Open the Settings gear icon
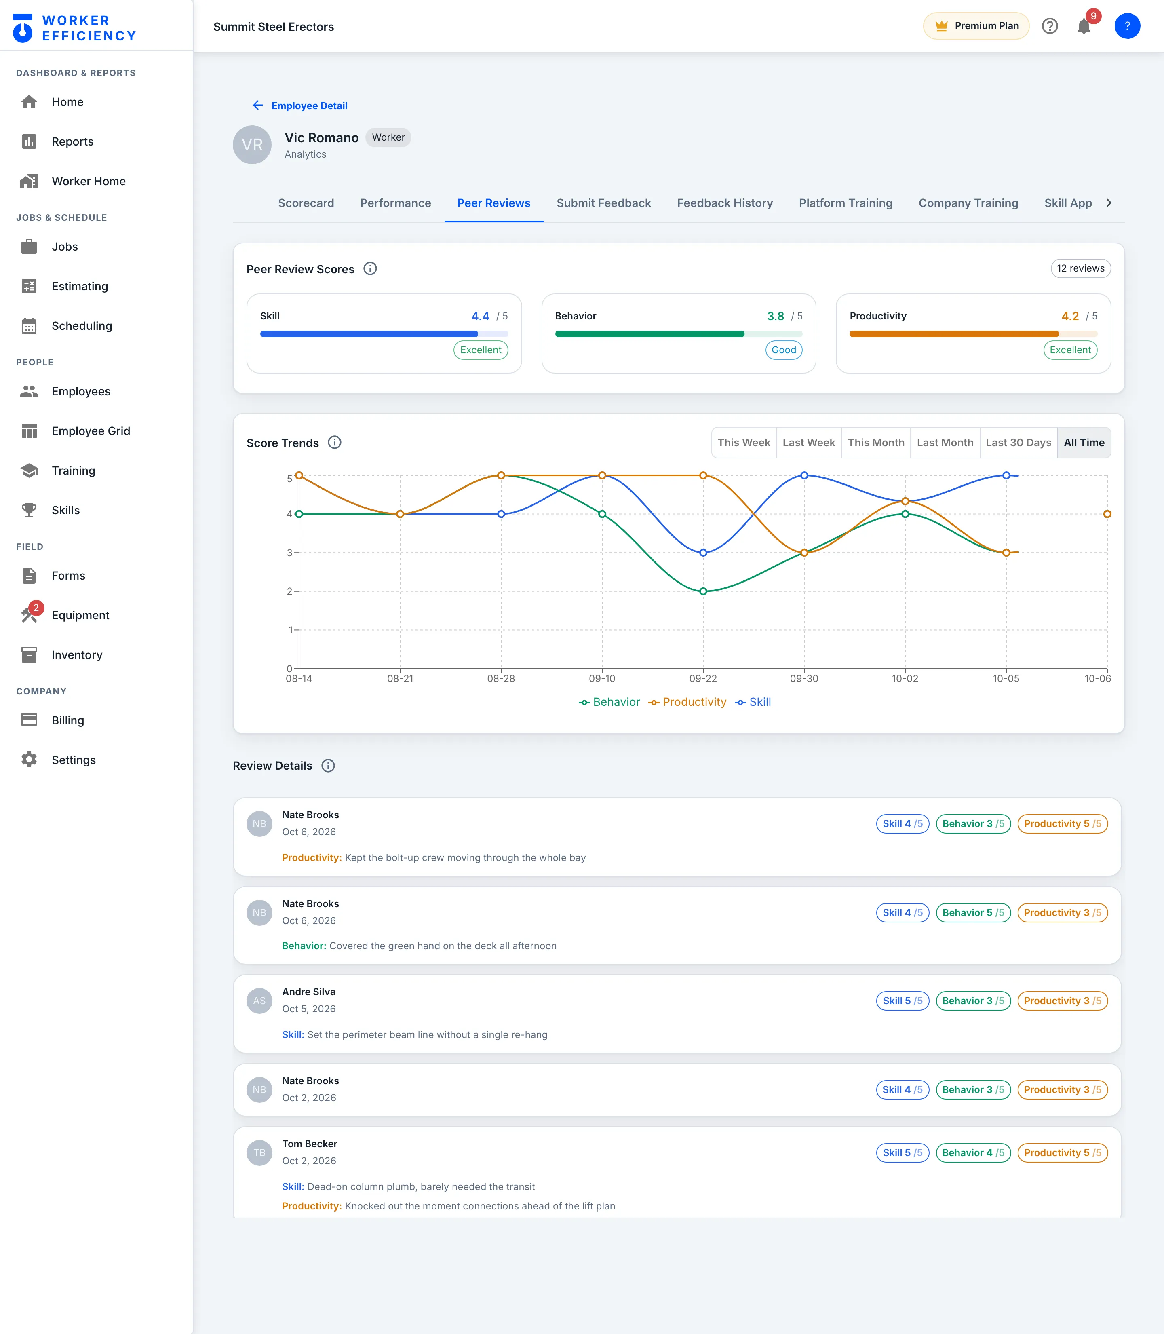The image size is (1164, 1334). [29, 760]
